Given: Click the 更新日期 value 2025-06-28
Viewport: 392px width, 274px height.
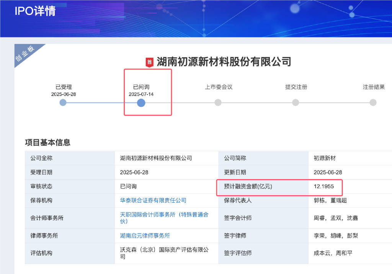Looking at the screenshot, I should 328,172.
